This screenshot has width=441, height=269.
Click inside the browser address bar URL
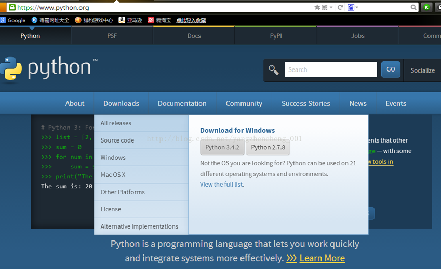pos(53,8)
